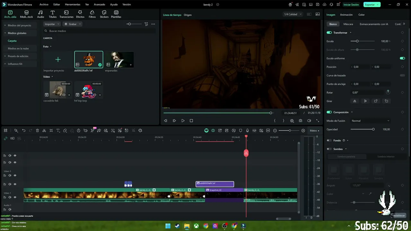Image resolution: width=411 pixels, height=231 pixels.
Task: Open the Efectos panel
Action: [x=80, y=14]
